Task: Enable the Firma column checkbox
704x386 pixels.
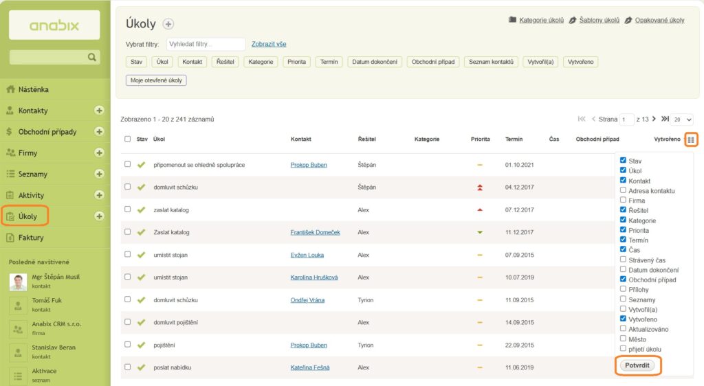Action: [623, 201]
